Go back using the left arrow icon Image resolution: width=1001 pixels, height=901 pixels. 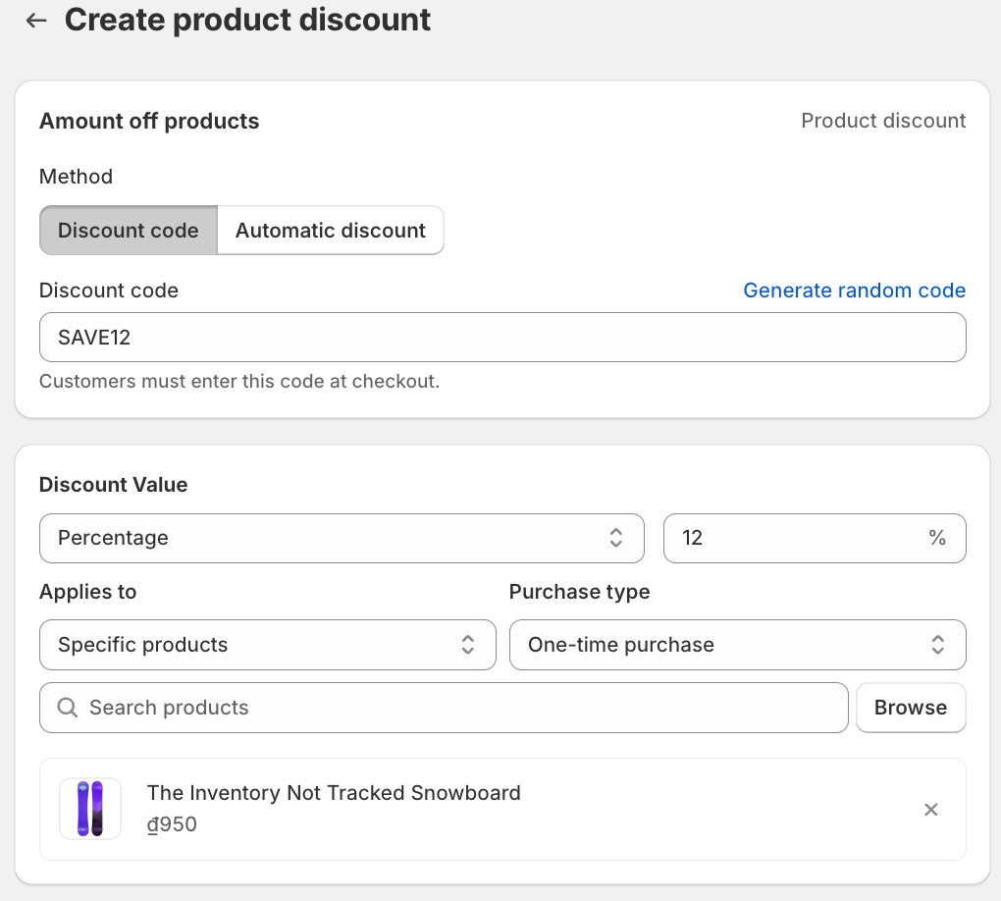point(36,21)
